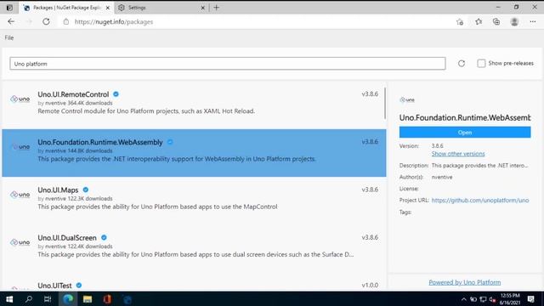Click verified badge next to Uno.Foundation.Runtime.WebAssembly
The width and height of the screenshot is (544, 306).
(170, 142)
